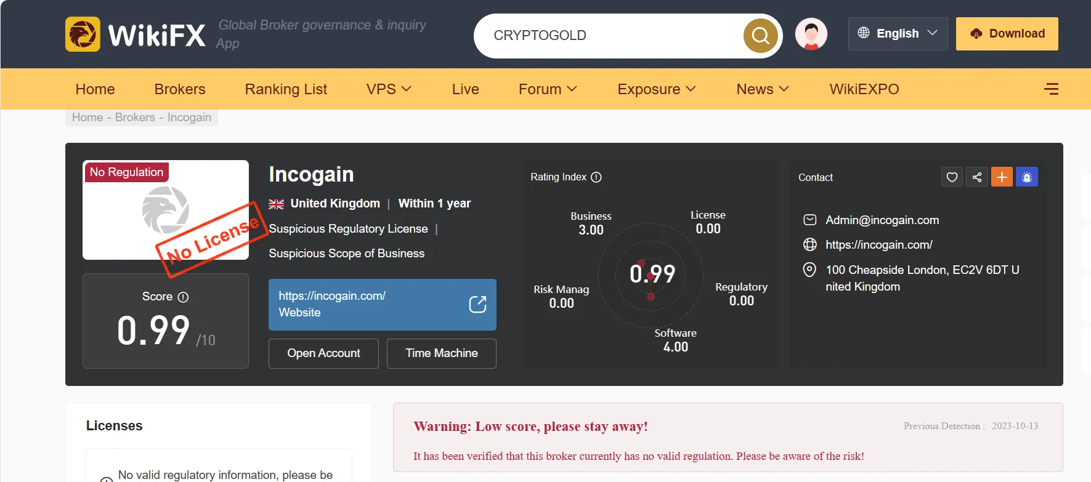This screenshot has height=482, width=1091.
Task: Click the Suspicious Scope of Business label
Action: pyautogui.click(x=347, y=254)
